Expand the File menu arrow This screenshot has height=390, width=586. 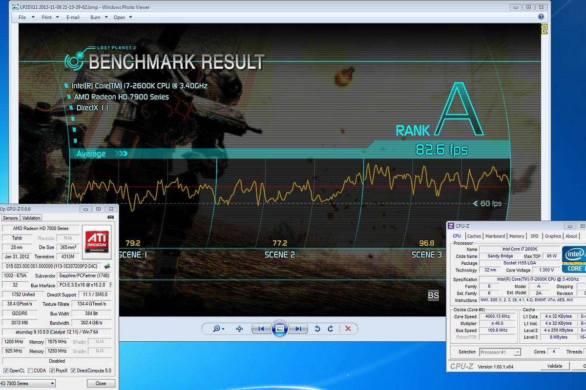33,18
